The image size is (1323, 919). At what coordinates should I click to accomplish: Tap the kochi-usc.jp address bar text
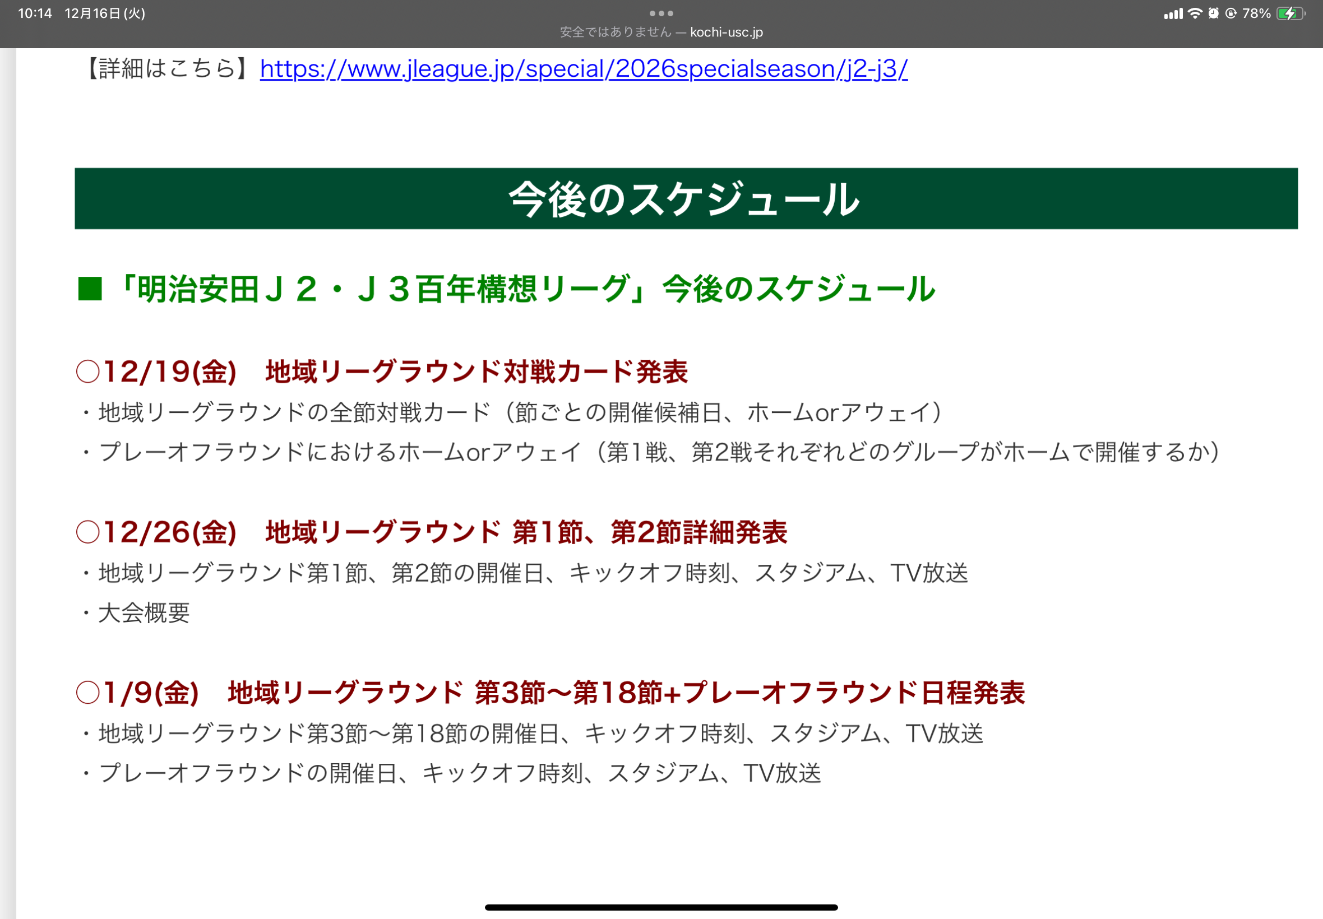click(726, 33)
